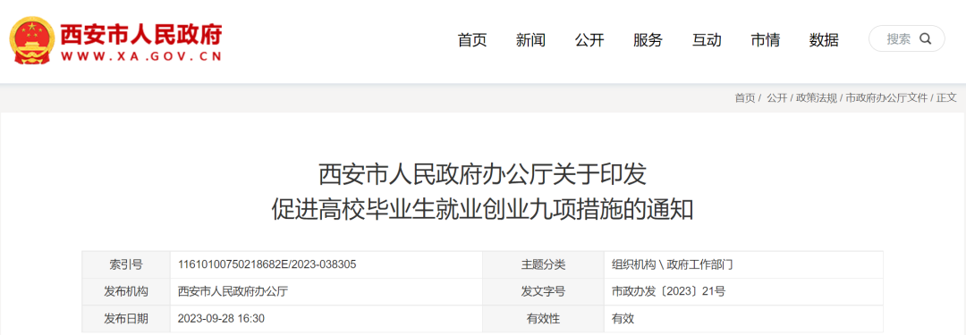Screen dimensions: 966x335
Task: Click the 公开 breadcrumb link
Action: coord(777,98)
